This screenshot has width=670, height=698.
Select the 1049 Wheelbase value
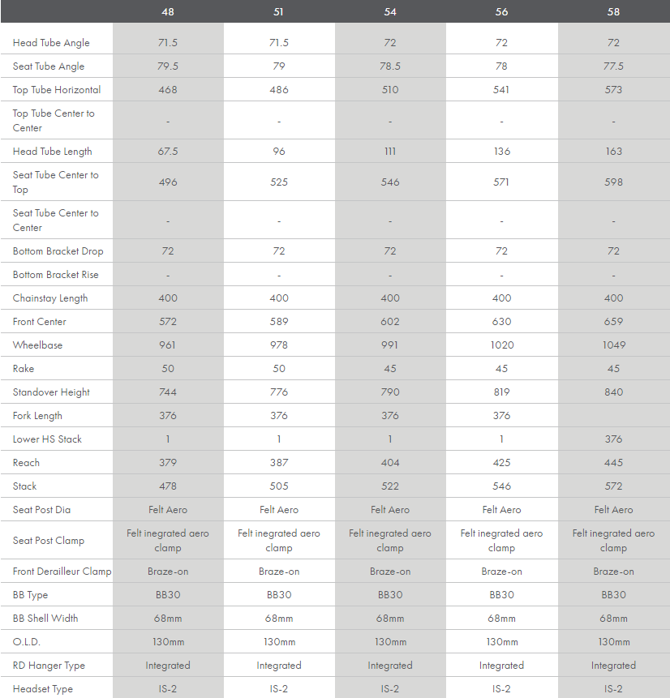coord(613,345)
